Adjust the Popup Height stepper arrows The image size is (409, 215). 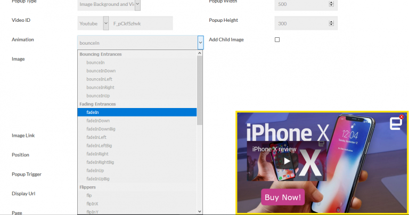[331, 23]
